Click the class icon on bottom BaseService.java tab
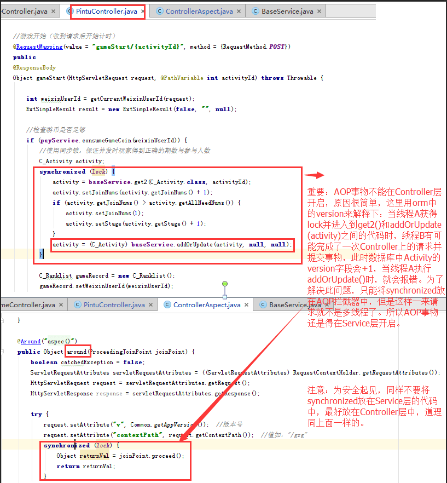 point(263,305)
